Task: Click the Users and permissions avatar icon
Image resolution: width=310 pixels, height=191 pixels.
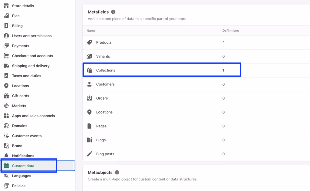Action: point(6,36)
